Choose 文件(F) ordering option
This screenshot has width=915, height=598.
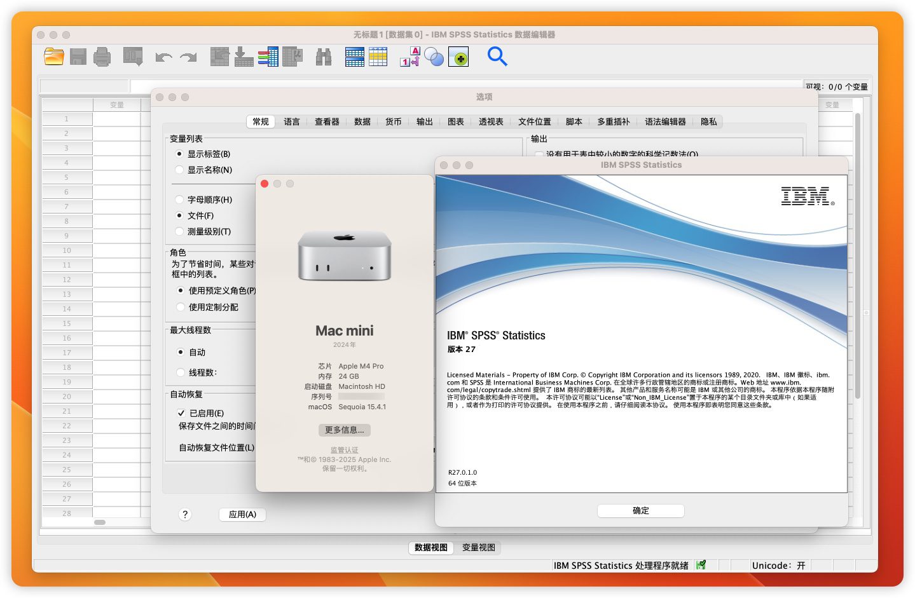coord(179,215)
